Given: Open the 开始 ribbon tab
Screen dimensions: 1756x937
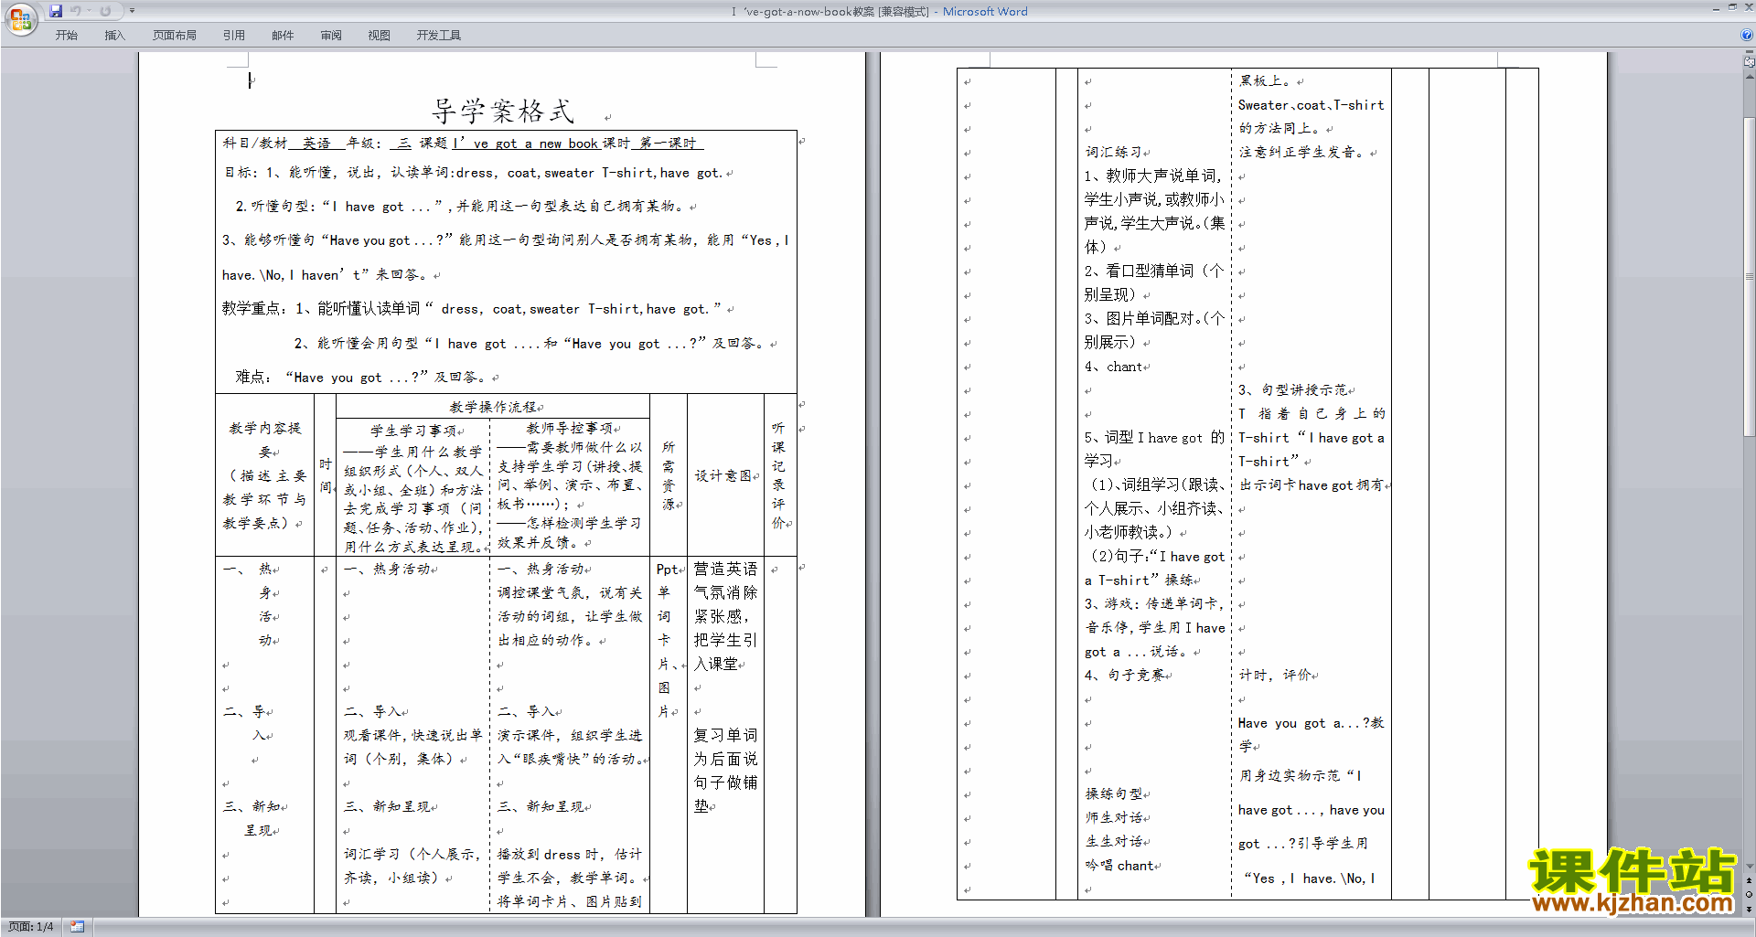Looking at the screenshot, I should point(66,35).
